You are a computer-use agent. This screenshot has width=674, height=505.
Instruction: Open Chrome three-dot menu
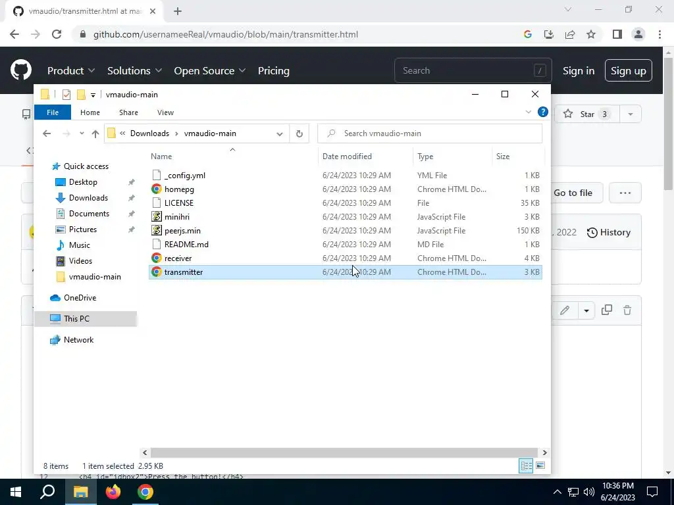[660, 34]
